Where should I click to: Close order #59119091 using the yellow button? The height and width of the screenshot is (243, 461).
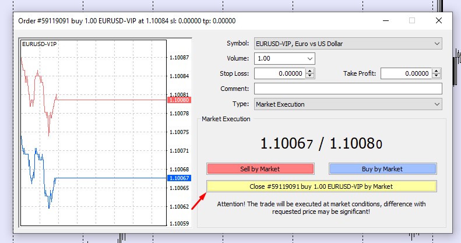click(321, 186)
